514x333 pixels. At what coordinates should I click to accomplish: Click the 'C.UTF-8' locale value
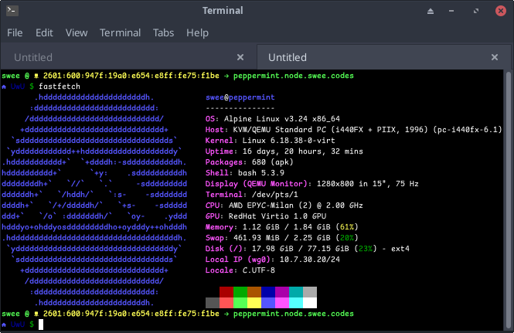(259, 270)
